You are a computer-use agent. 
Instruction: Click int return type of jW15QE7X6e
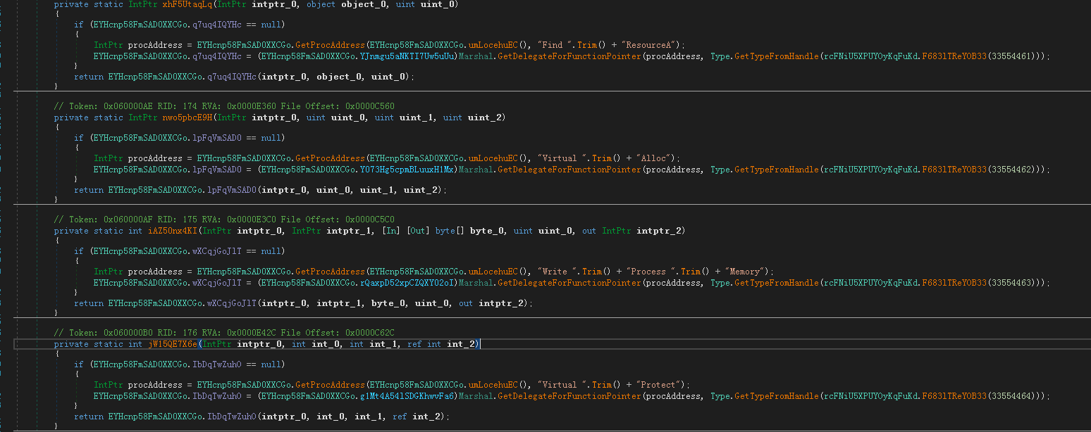135,344
